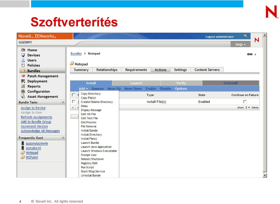Click the MSPaint bundle icon
The height and width of the screenshot is (204, 280).
point(23,157)
